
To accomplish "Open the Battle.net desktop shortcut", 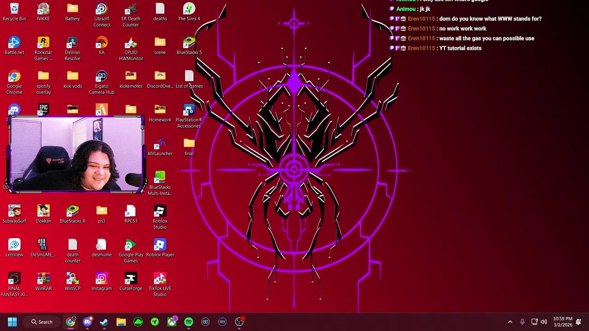I will click(14, 46).
